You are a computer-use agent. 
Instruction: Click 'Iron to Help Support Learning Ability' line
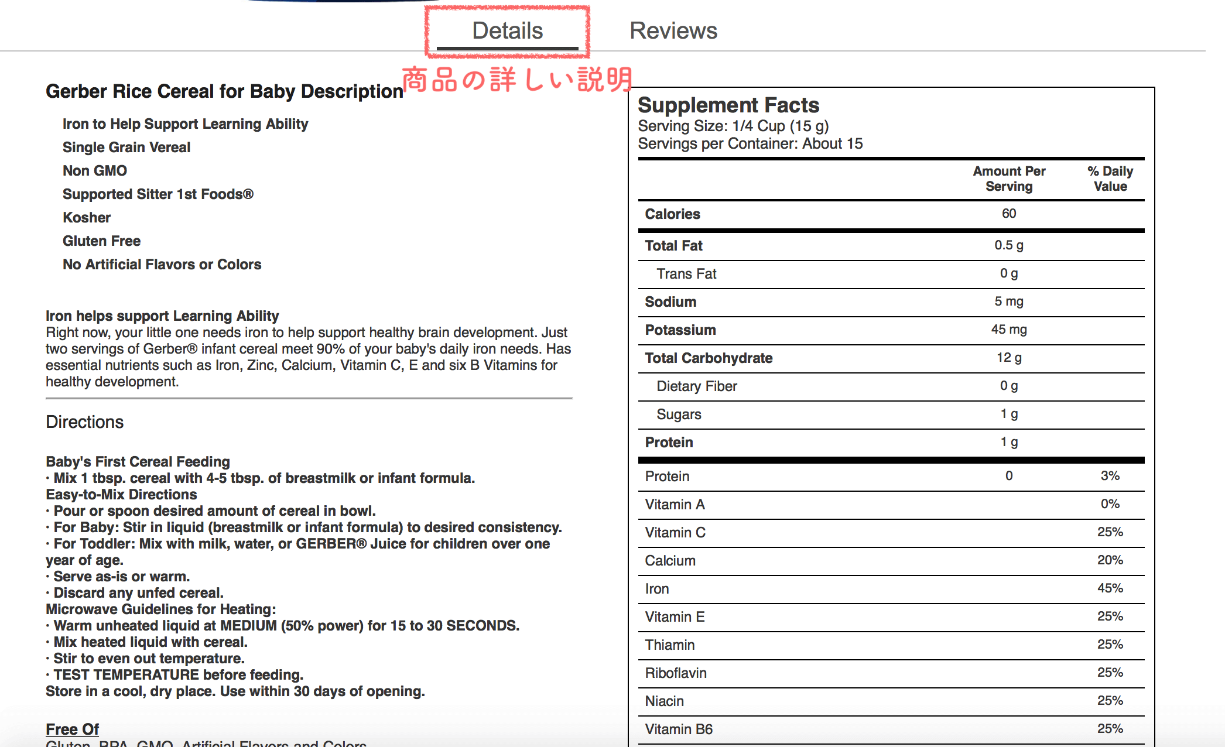pyautogui.click(x=185, y=124)
